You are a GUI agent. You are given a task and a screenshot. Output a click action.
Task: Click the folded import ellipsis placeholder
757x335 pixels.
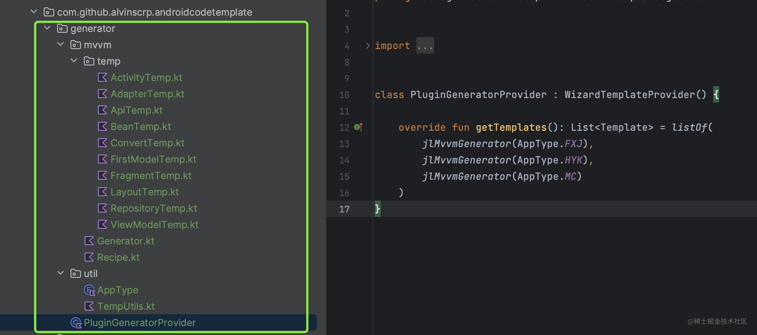[x=425, y=46]
